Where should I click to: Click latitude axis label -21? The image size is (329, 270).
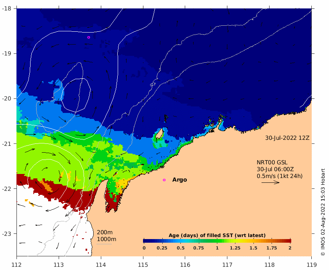pyautogui.click(x=6, y=144)
